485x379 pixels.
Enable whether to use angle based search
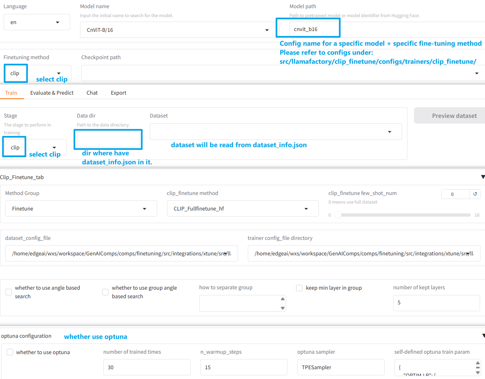point(9,292)
